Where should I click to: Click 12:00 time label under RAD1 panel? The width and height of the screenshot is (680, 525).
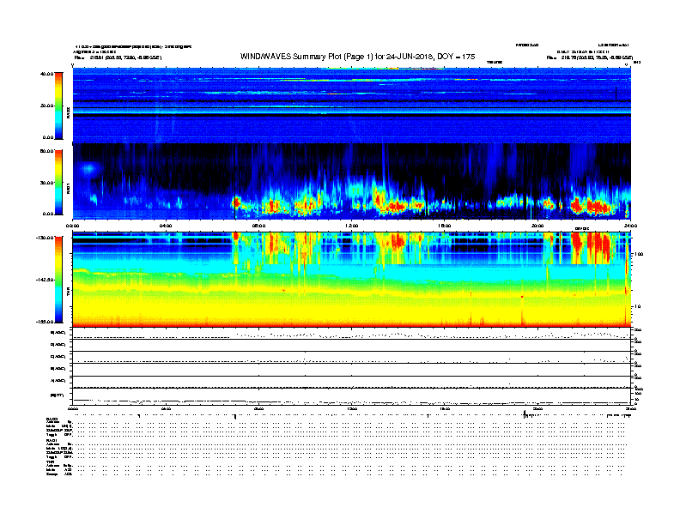(352, 226)
